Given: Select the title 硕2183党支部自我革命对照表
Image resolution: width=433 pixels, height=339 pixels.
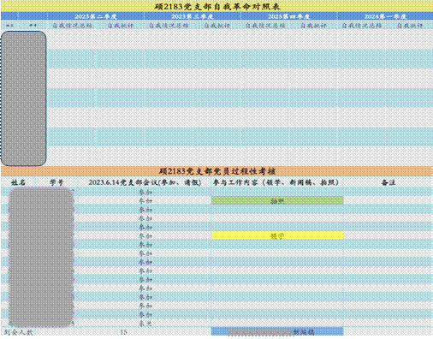Looking at the screenshot, I should tap(216, 6).
